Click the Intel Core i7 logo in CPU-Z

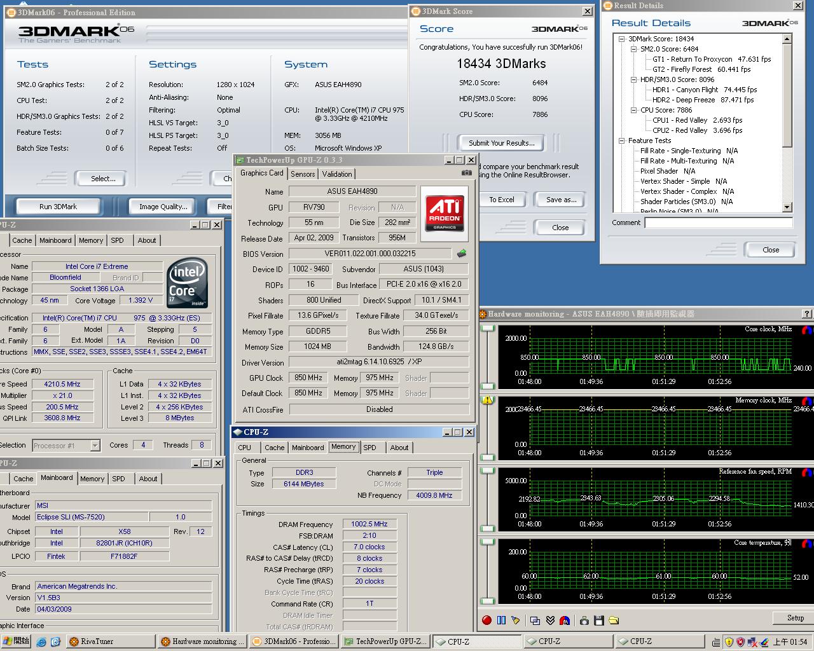188,284
